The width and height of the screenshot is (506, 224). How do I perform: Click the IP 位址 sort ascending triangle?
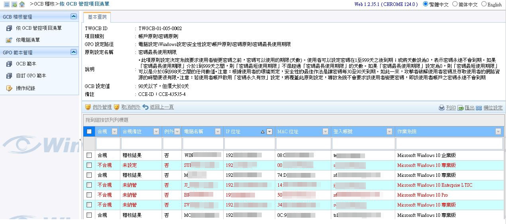coord(263,132)
